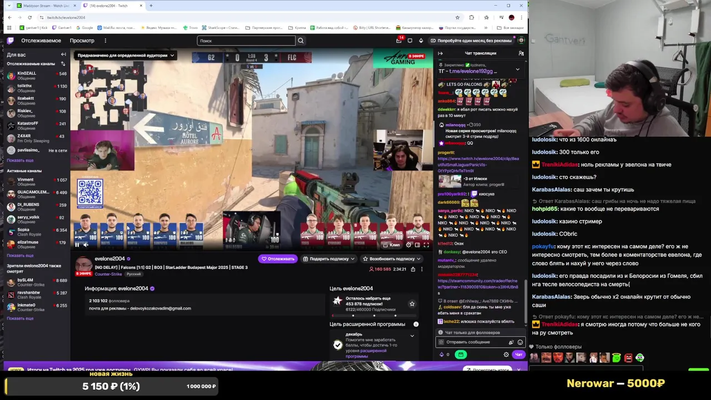
Task: Open the Отслеживаемое navigation item
Action: coord(41,41)
